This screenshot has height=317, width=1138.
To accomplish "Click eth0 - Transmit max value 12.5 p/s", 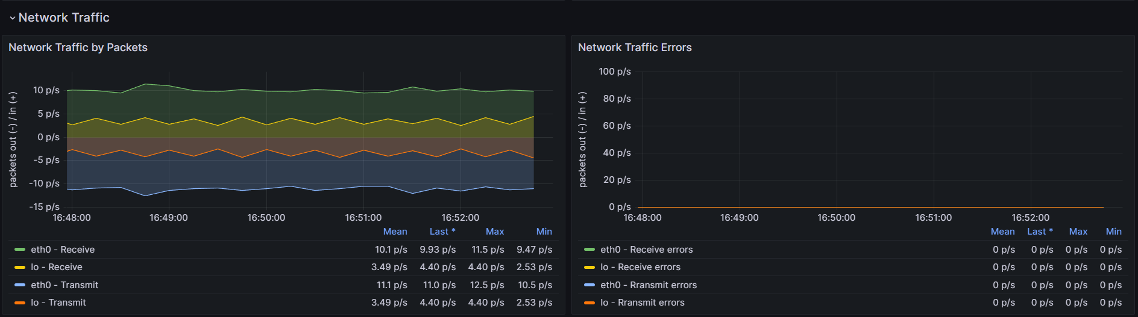I will [x=487, y=285].
